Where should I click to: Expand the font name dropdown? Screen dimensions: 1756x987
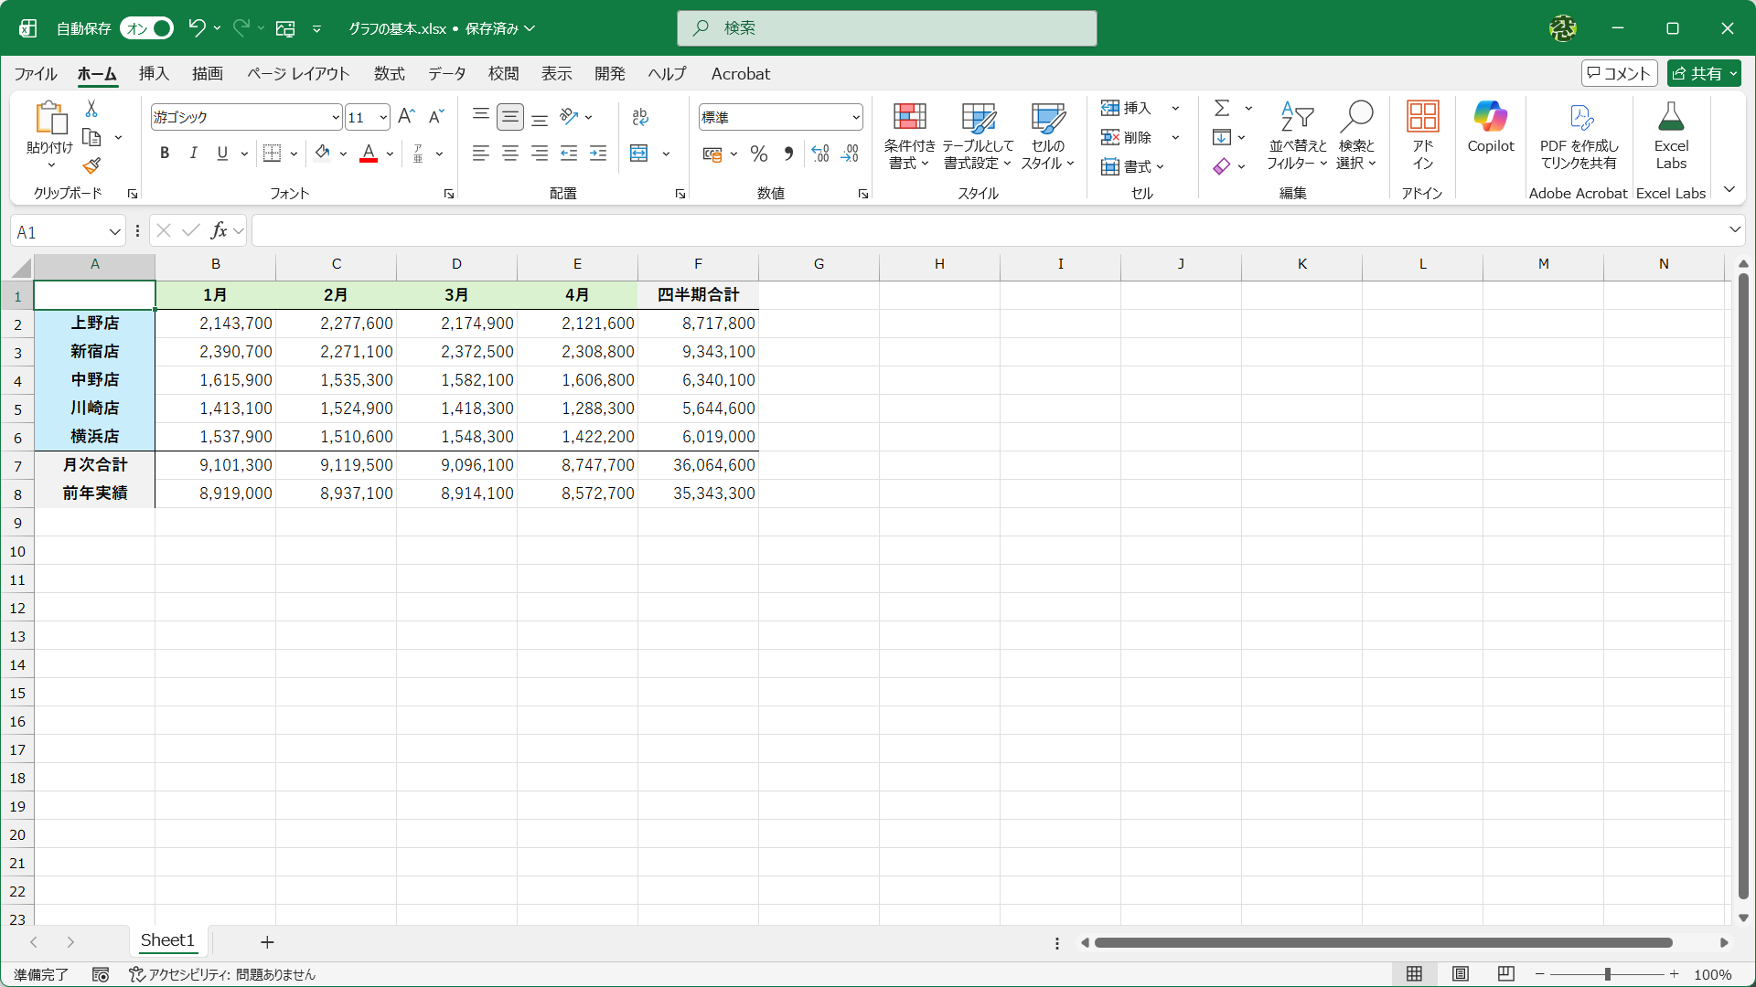click(x=336, y=117)
